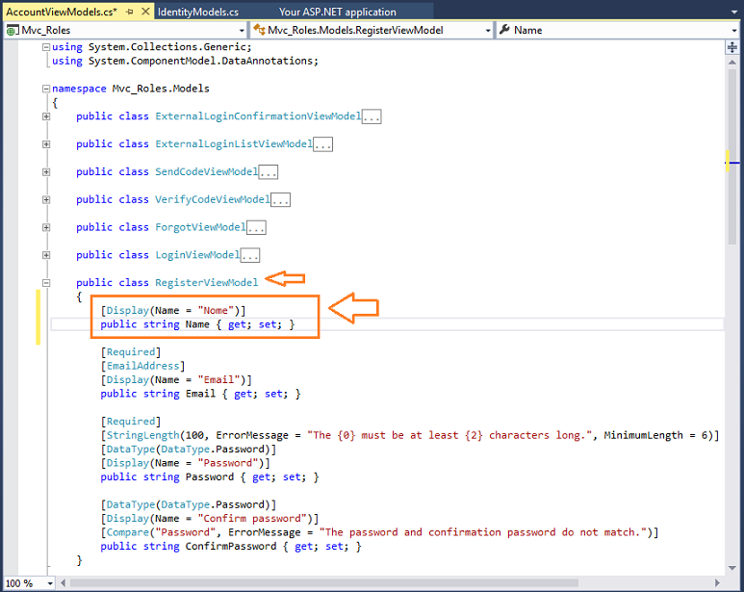The image size is (744, 592).
Task: Switch to the IdentityModels.cs tab
Action: pos(198,12)
